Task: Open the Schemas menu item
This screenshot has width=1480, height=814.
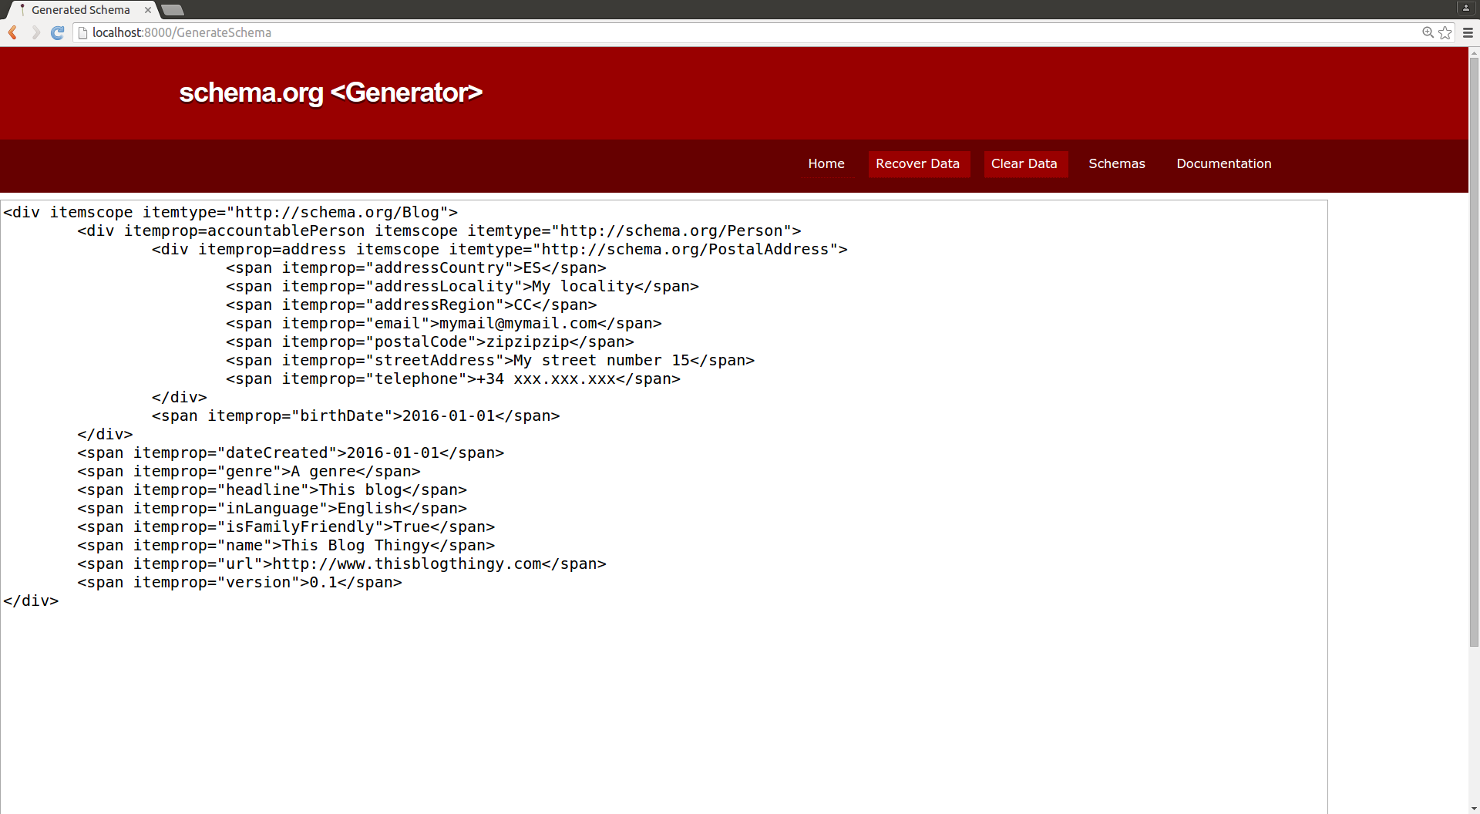Action: click(x=1116, y=163)
